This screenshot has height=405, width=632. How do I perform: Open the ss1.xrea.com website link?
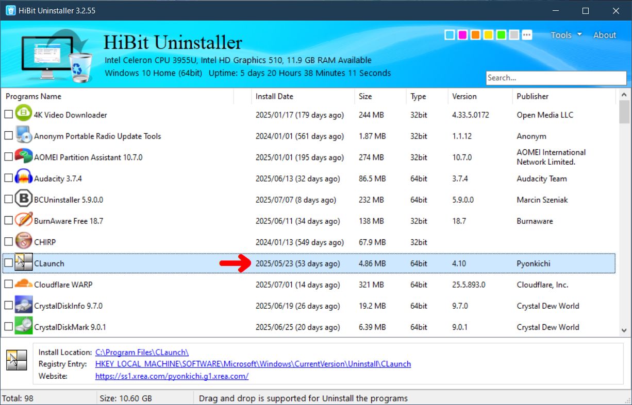click(x=172, y=376)
